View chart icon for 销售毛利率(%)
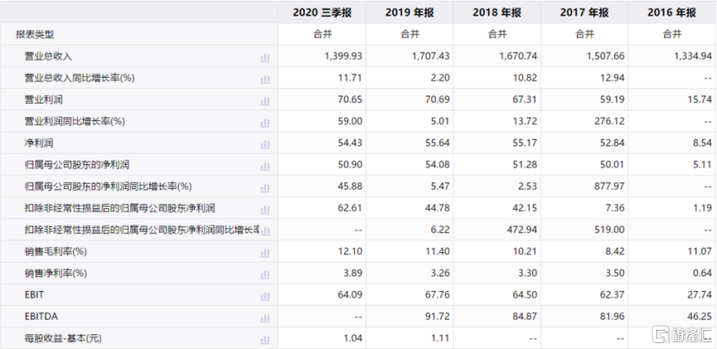Image resolution: width=717 pixels, height=349 pixels. click(x=265, y=251)
